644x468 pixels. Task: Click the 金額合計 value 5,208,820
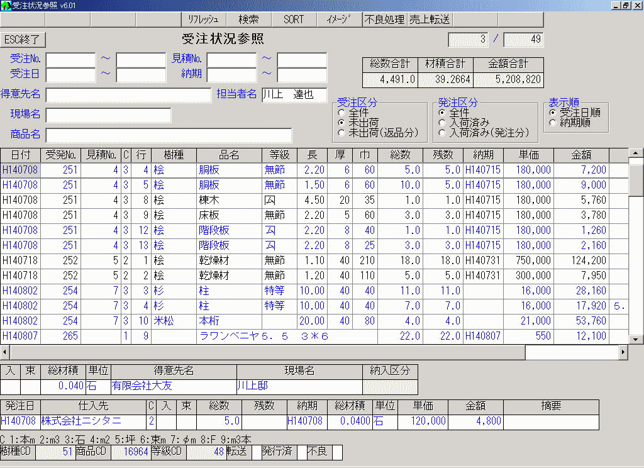point(508,80)
